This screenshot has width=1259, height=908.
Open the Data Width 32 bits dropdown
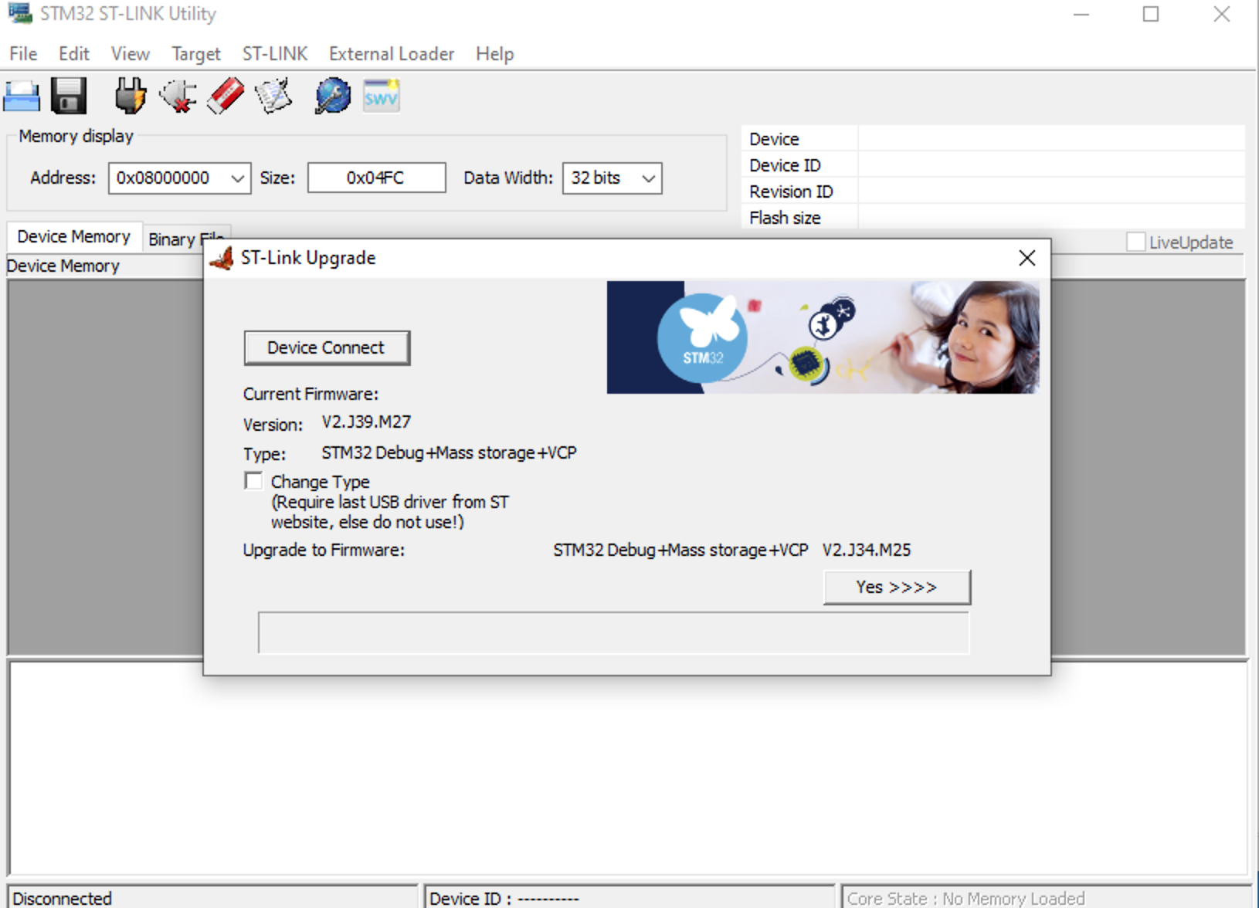click(x=612, y=178)
